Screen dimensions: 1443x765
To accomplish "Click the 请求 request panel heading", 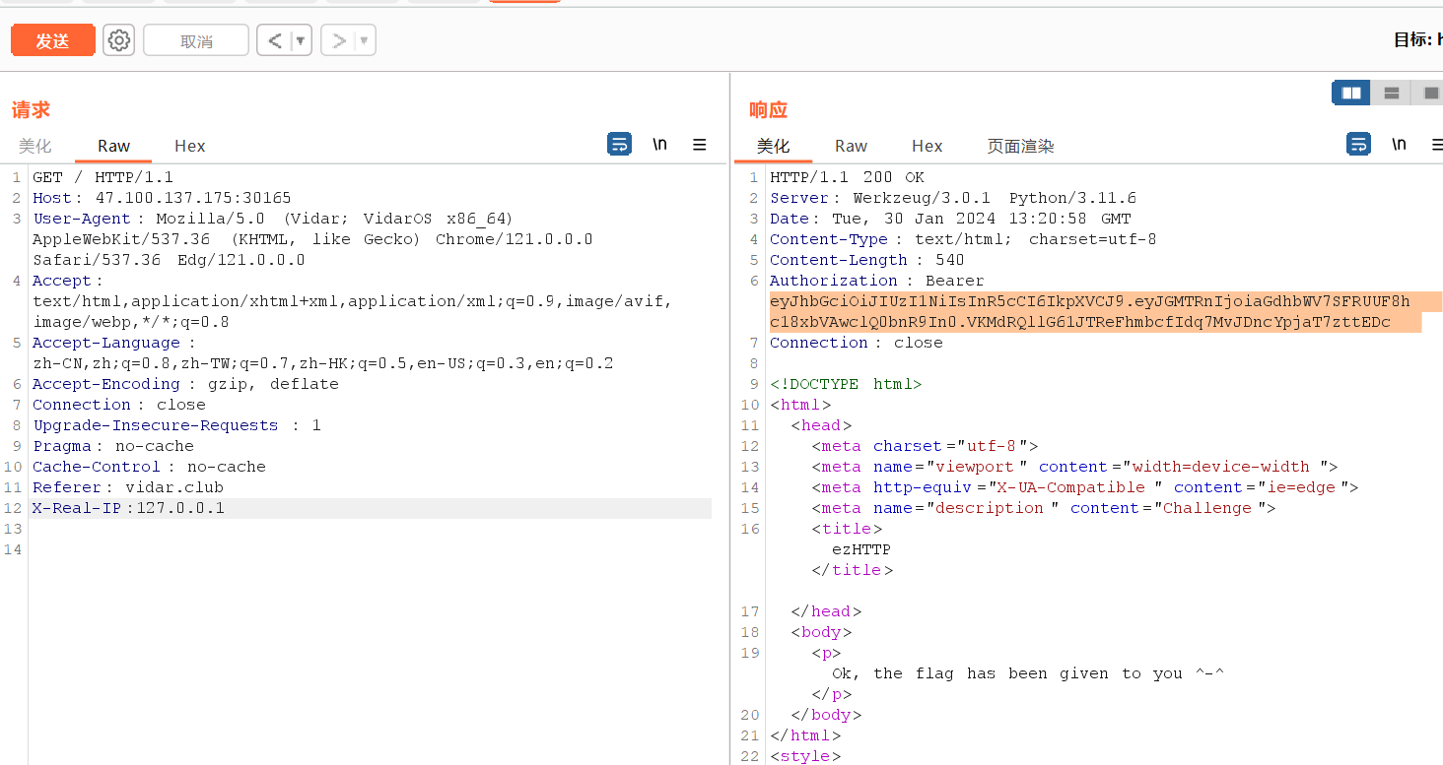I will pos(31,109).
